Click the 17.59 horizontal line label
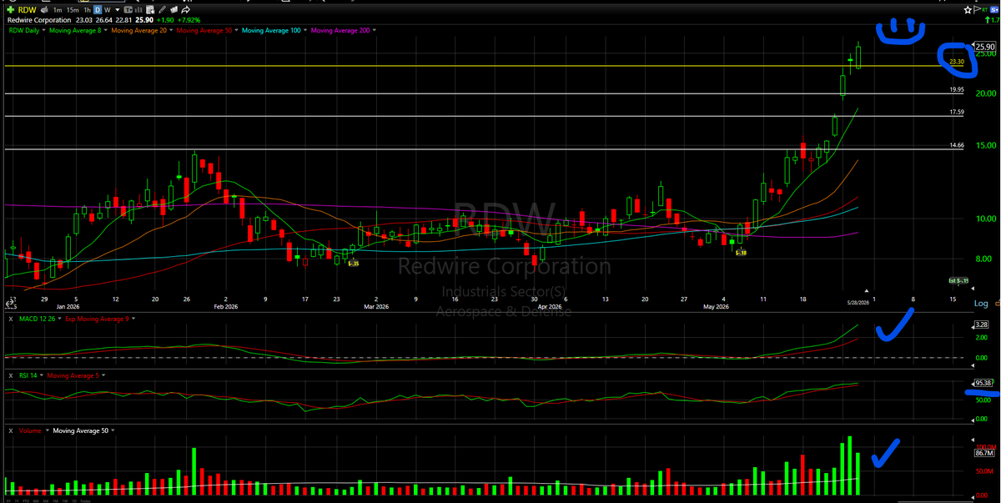Image resolution: width=1001 pixels, height=503 pixels. [957, 112]
